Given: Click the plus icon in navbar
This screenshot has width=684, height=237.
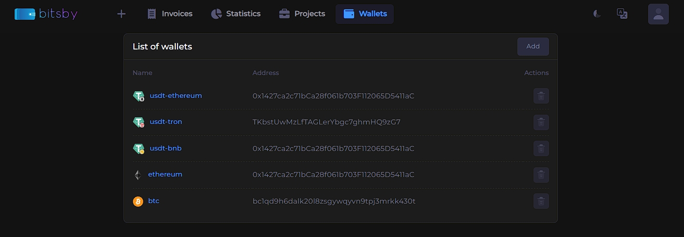Looking at the screenshot, I should (x=121, y=14).
